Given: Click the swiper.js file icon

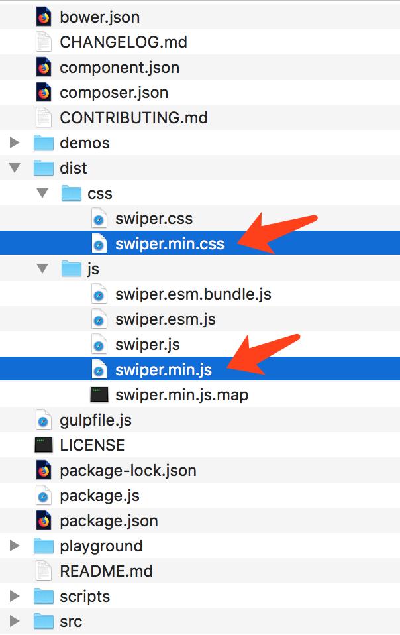Looking at the screenshot, I should 99,345.
